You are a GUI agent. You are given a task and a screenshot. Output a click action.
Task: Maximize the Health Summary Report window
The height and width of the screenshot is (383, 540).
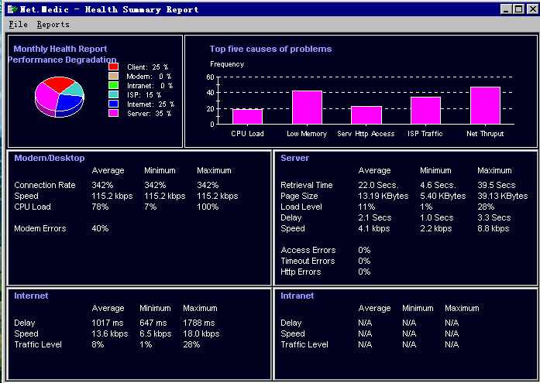tap(516, 9)
